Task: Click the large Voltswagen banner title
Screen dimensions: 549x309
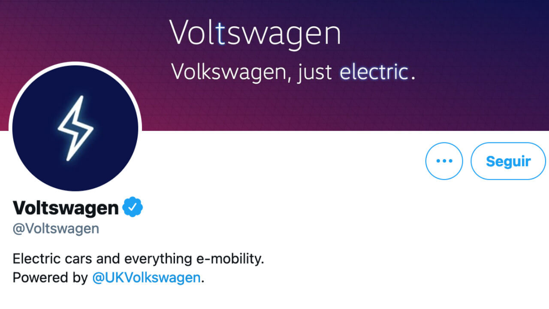Action: click(255, 33)
